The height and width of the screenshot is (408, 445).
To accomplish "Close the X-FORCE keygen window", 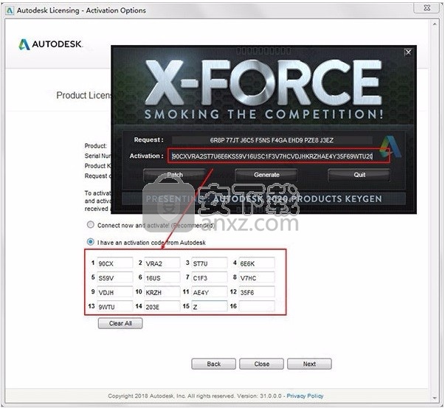I will (408, 52).
